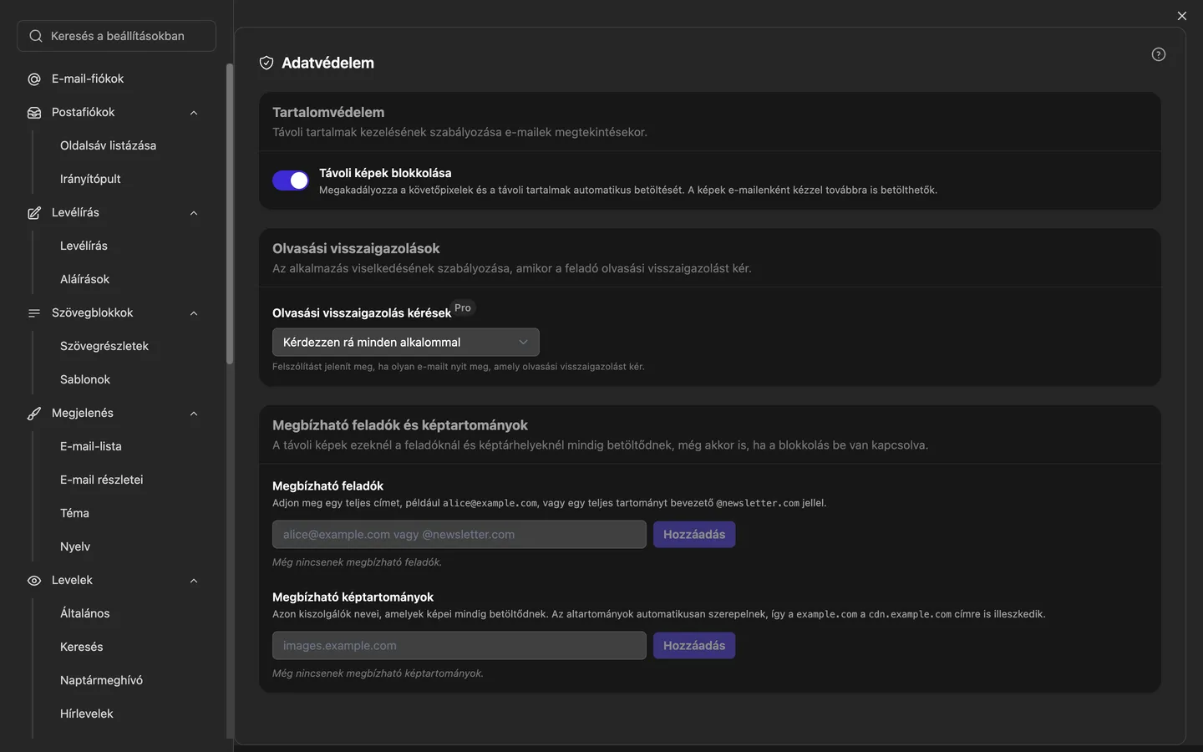Click the images.example.com input field
The height and width of the screenshot is (752, 1203).
coord(459,646)
